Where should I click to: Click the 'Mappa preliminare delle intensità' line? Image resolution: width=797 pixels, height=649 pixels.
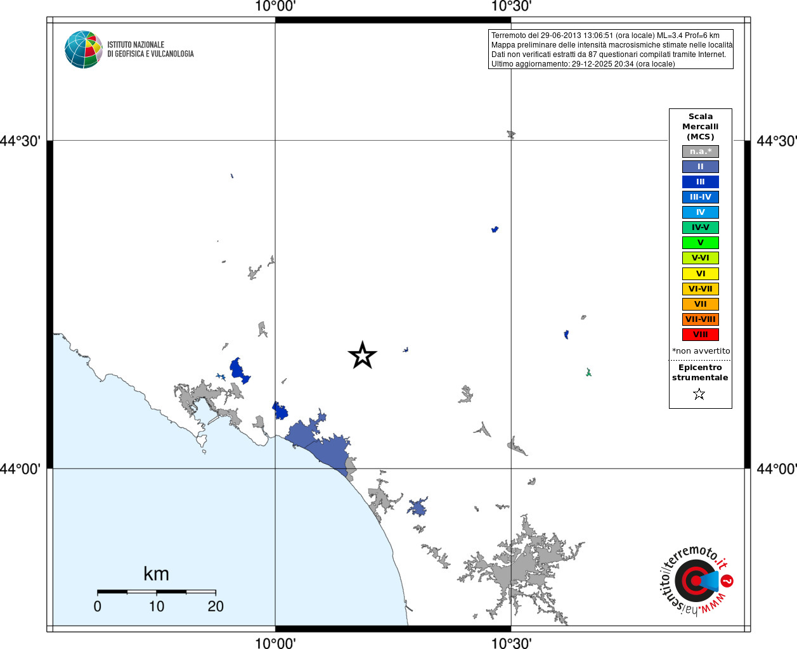coord(612,45)
